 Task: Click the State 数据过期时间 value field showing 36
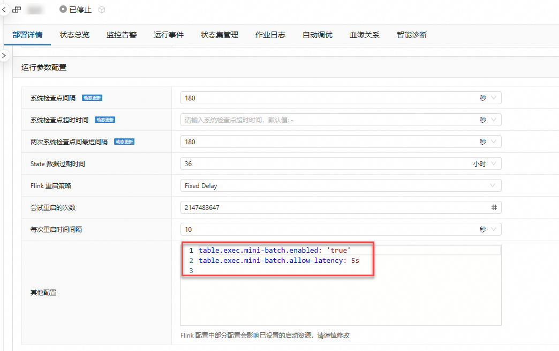point(324,163)
